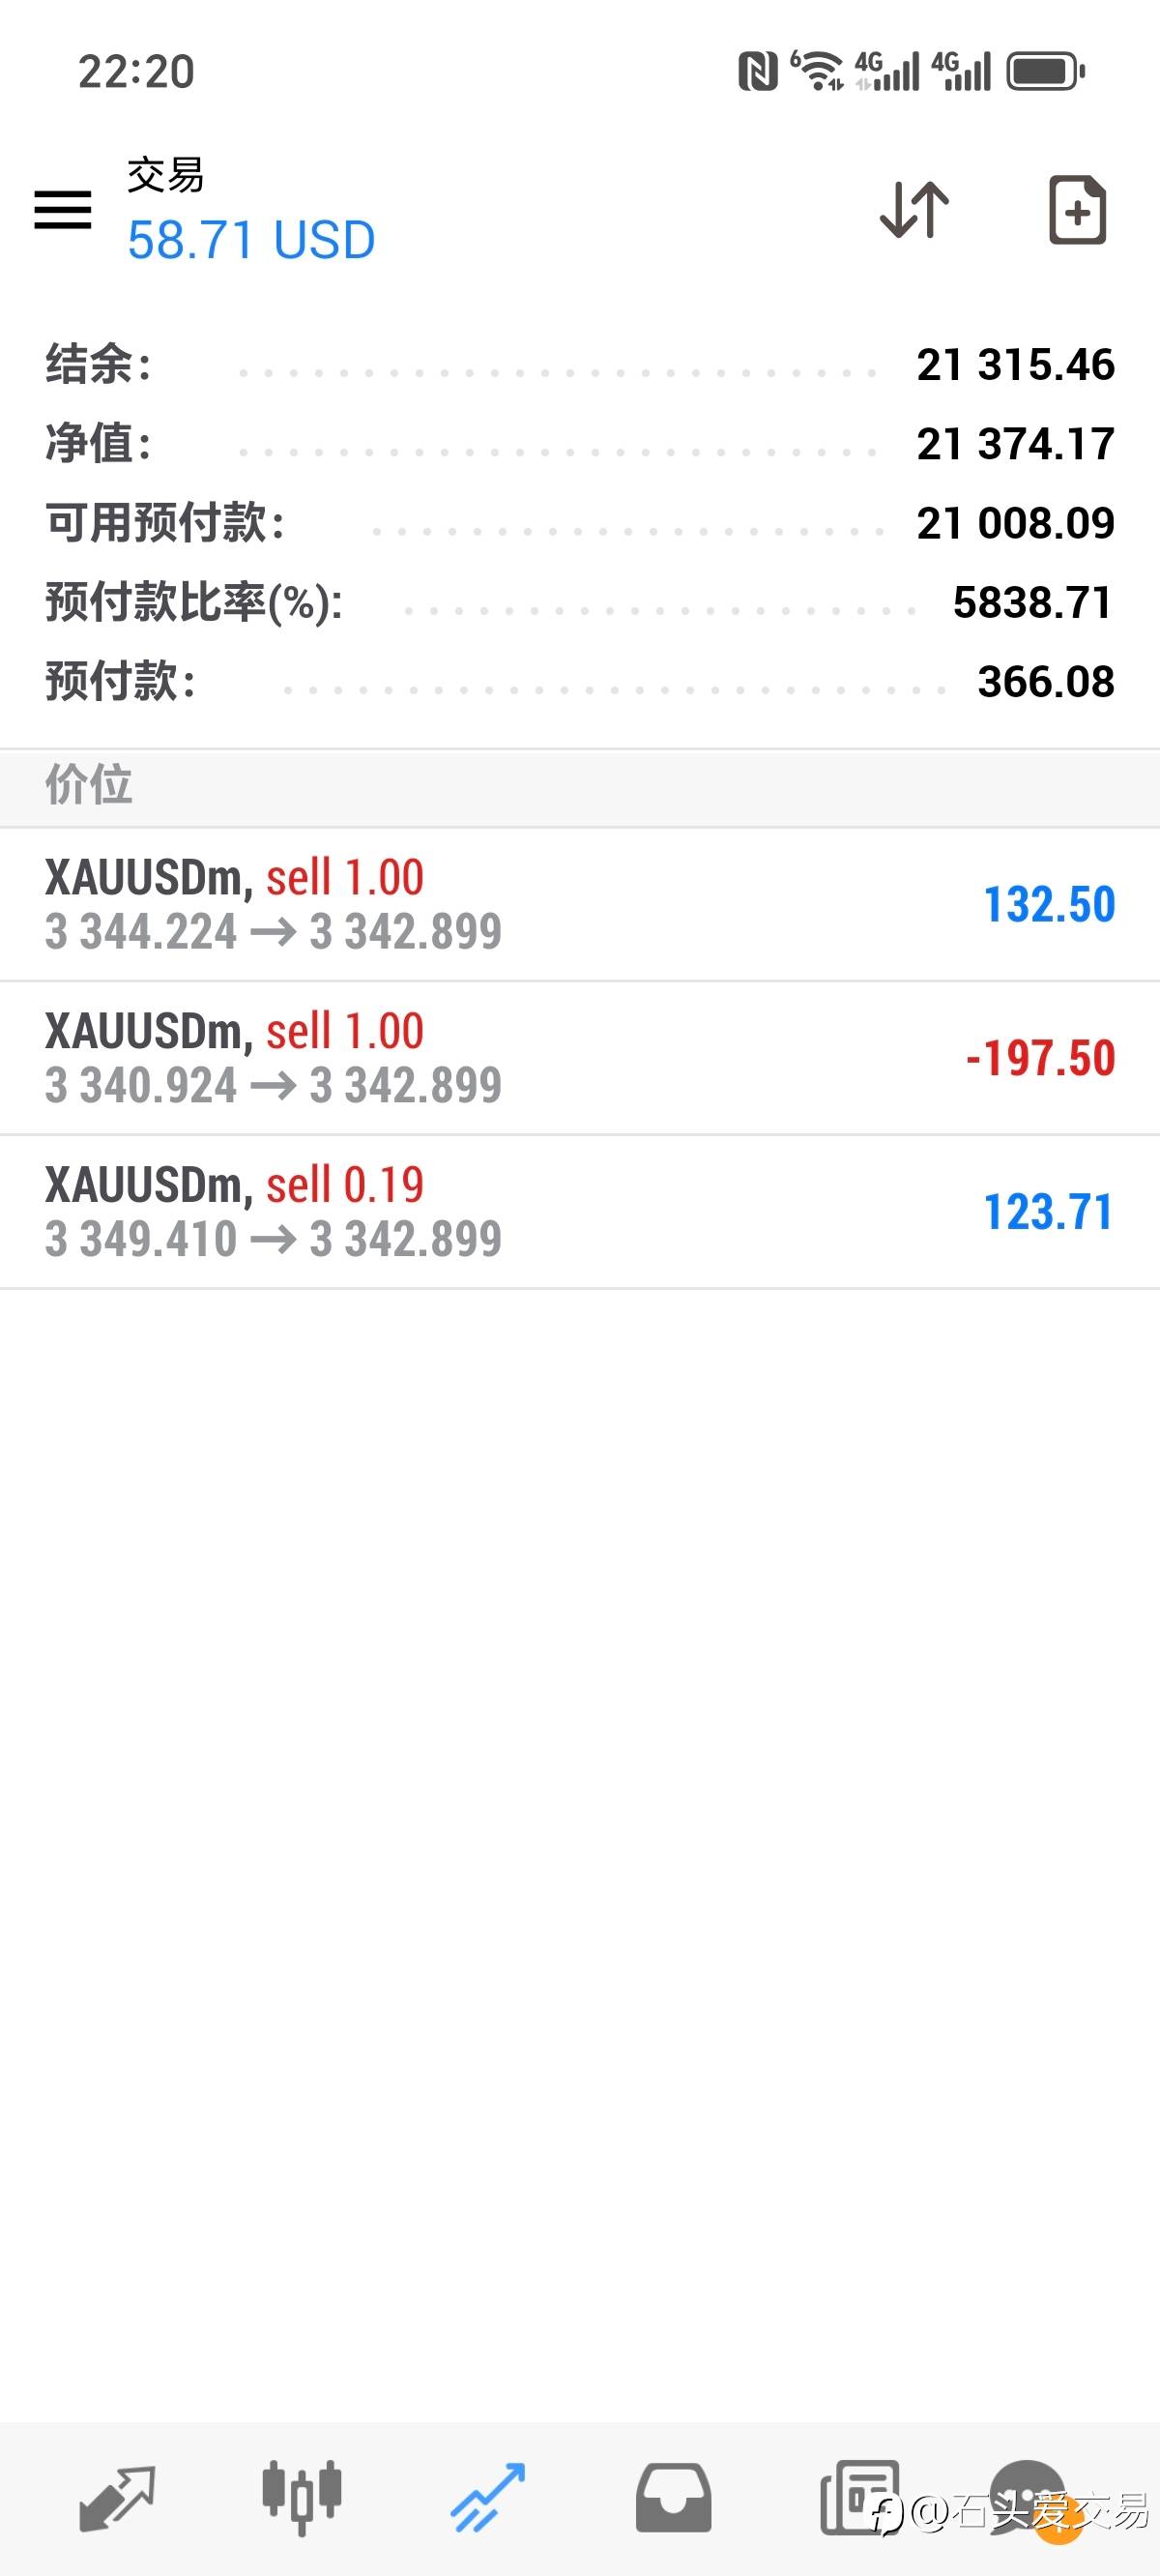
Task: Create a new order with plus icon
Action: [x=1076, y=210]
